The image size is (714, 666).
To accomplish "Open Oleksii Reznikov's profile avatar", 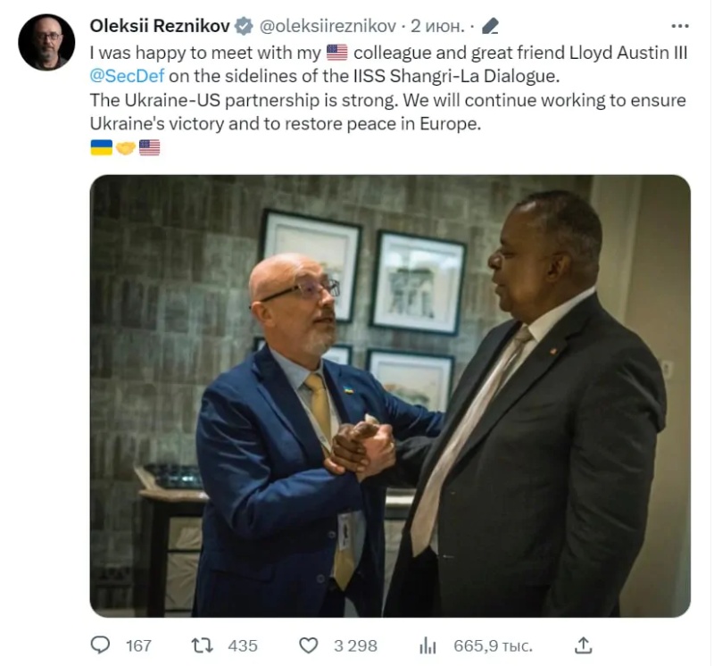I will point(46,42).
